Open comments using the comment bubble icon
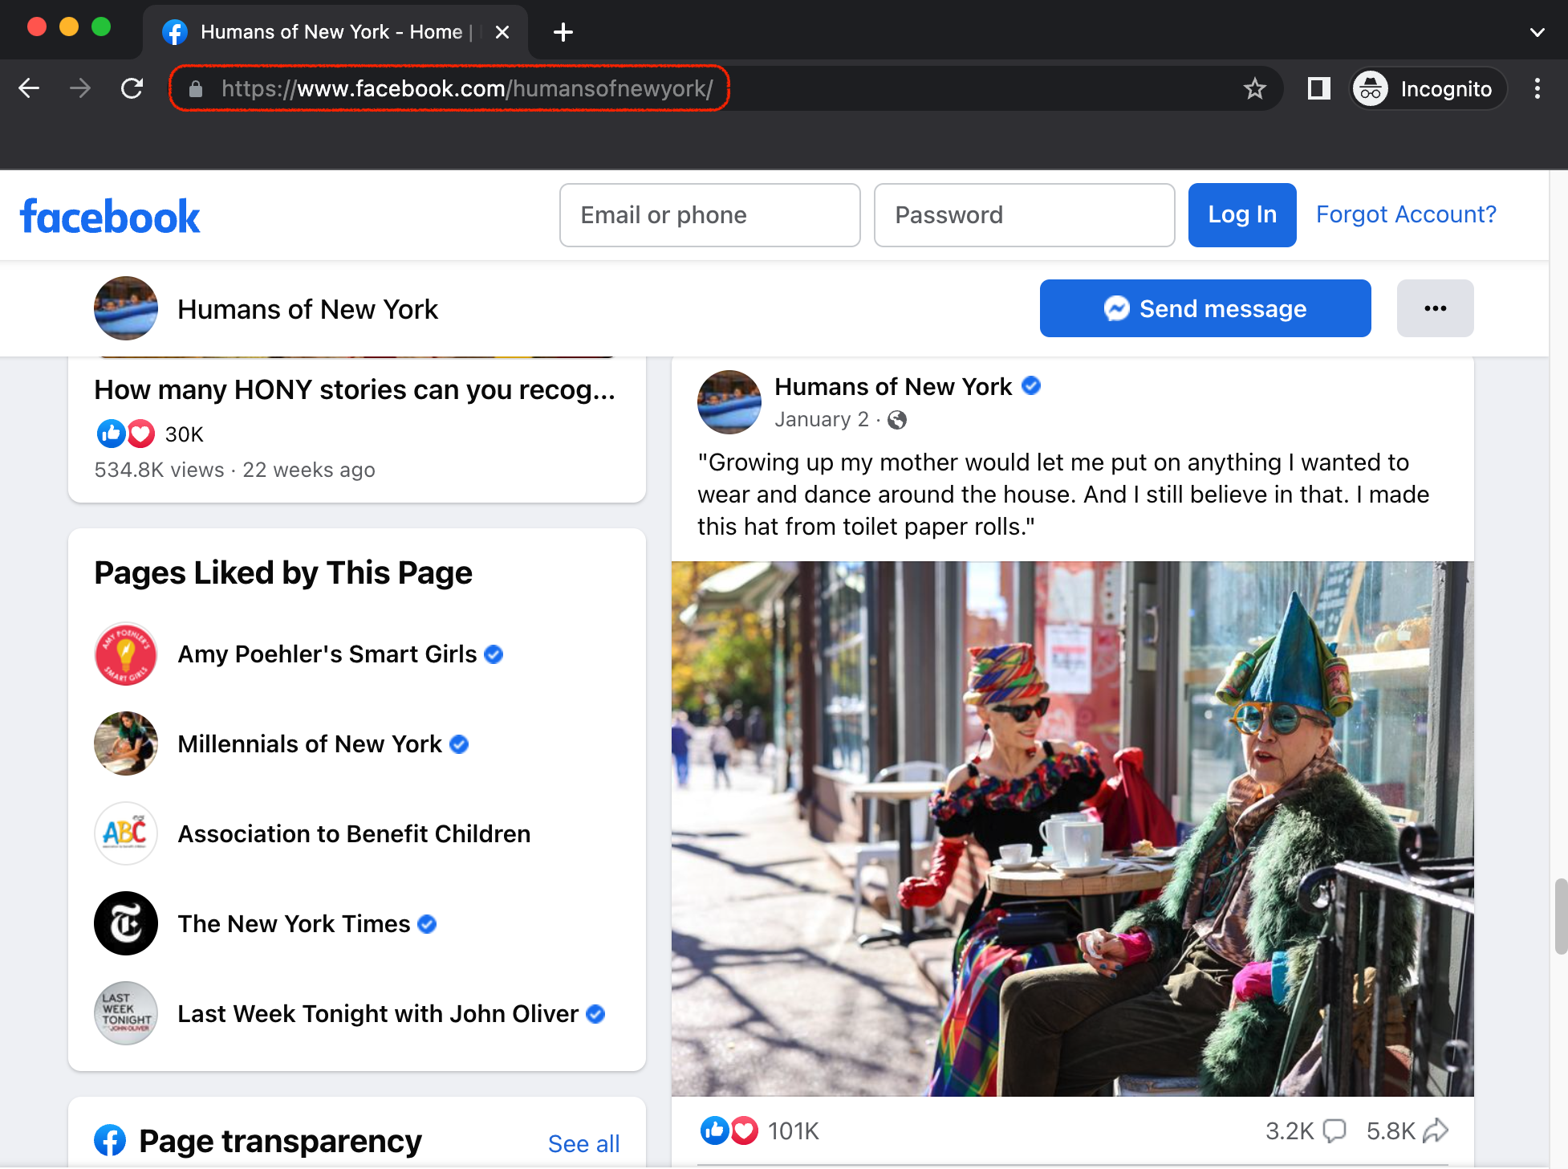The width and height of the screenshot is (1568, 1169). click(1334, 1130)
